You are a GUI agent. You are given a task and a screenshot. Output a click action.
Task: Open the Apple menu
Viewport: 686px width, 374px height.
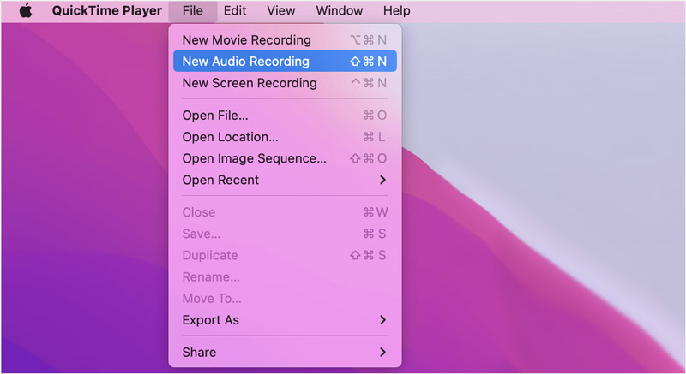pos(26,10)
